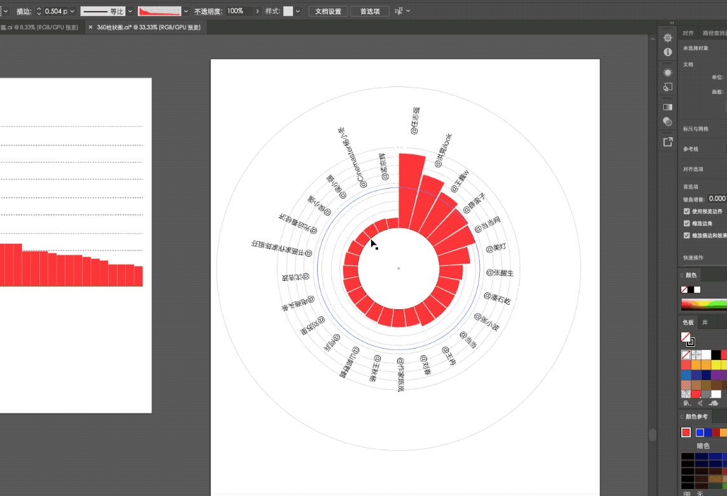Click the 不透明度 label link
Image resolution: width=727 pixels, height=496 pixels.
pos(208,11)
